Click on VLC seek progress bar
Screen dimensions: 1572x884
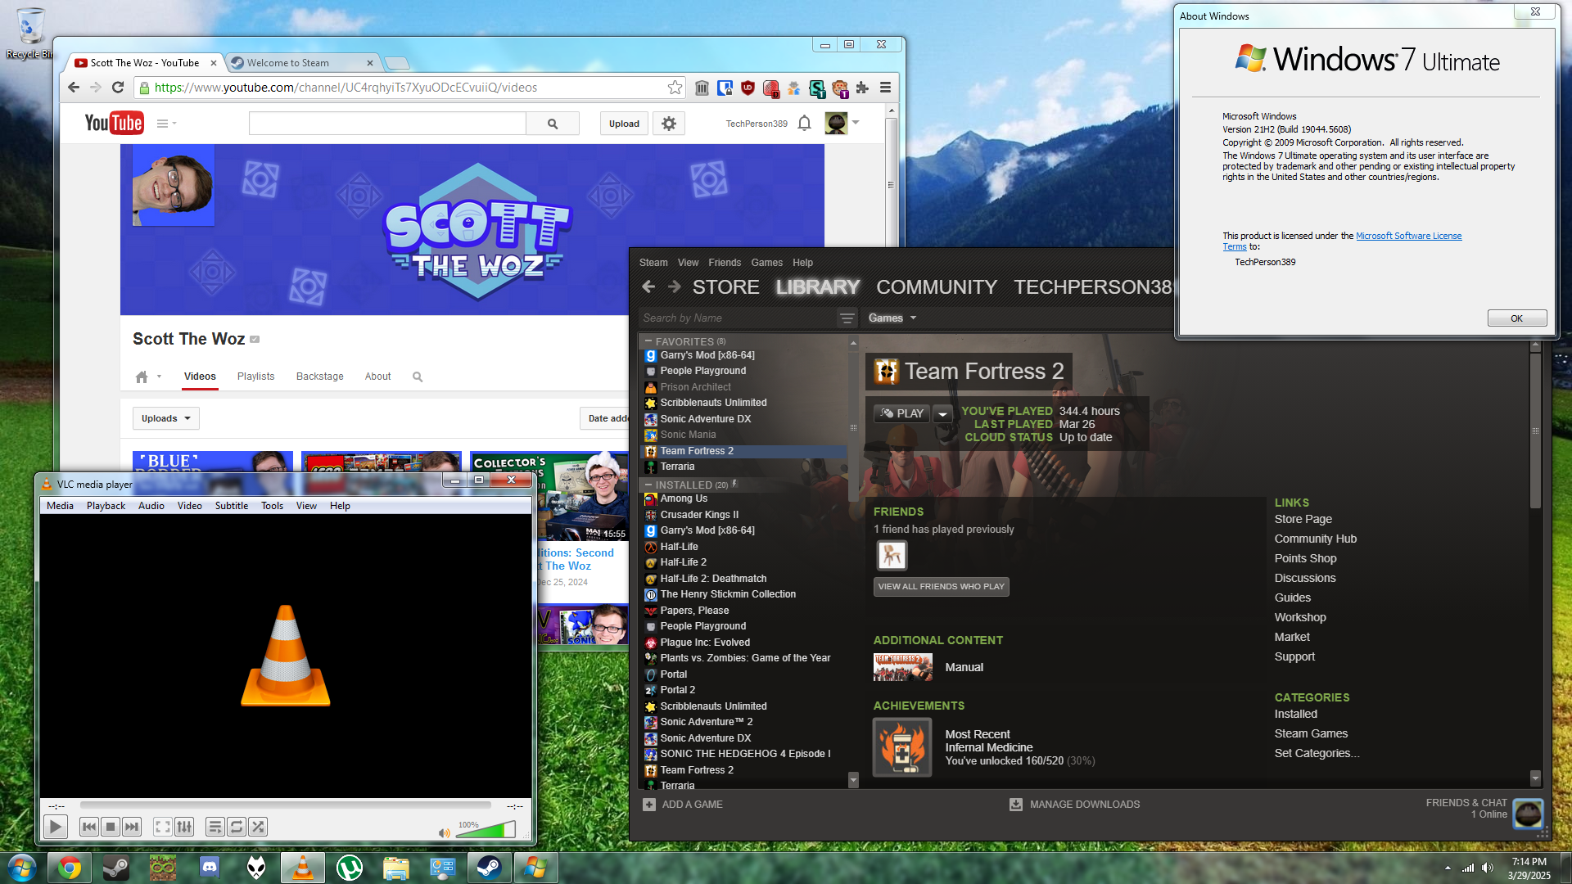tap(285, 805)
